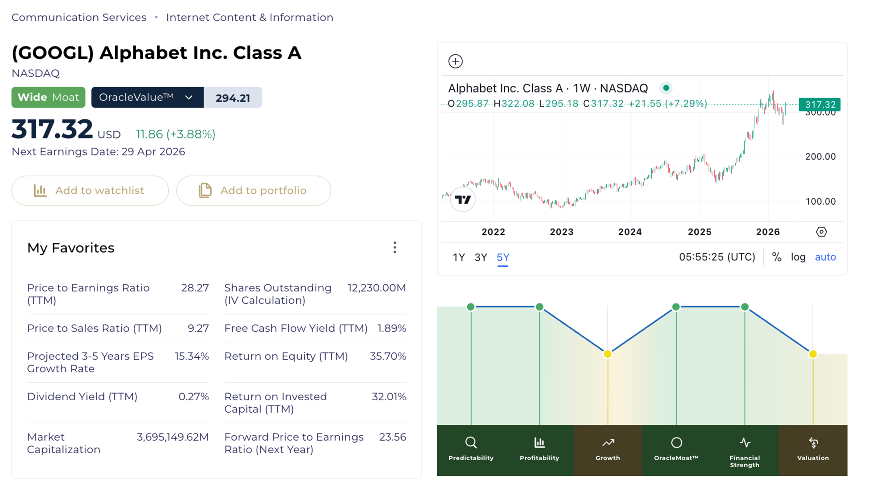Click Add to watchlist button

tap(90, 191)
